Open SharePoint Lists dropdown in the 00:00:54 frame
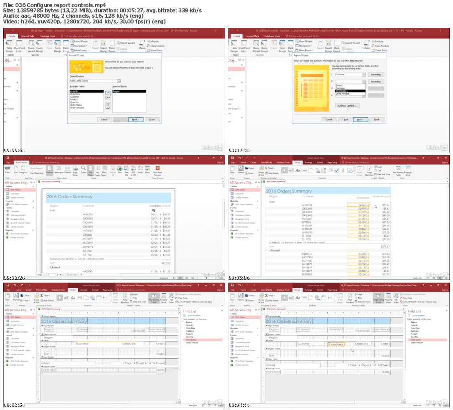The height and width of the screenshot is (410, 453). (x=19, y=46)
